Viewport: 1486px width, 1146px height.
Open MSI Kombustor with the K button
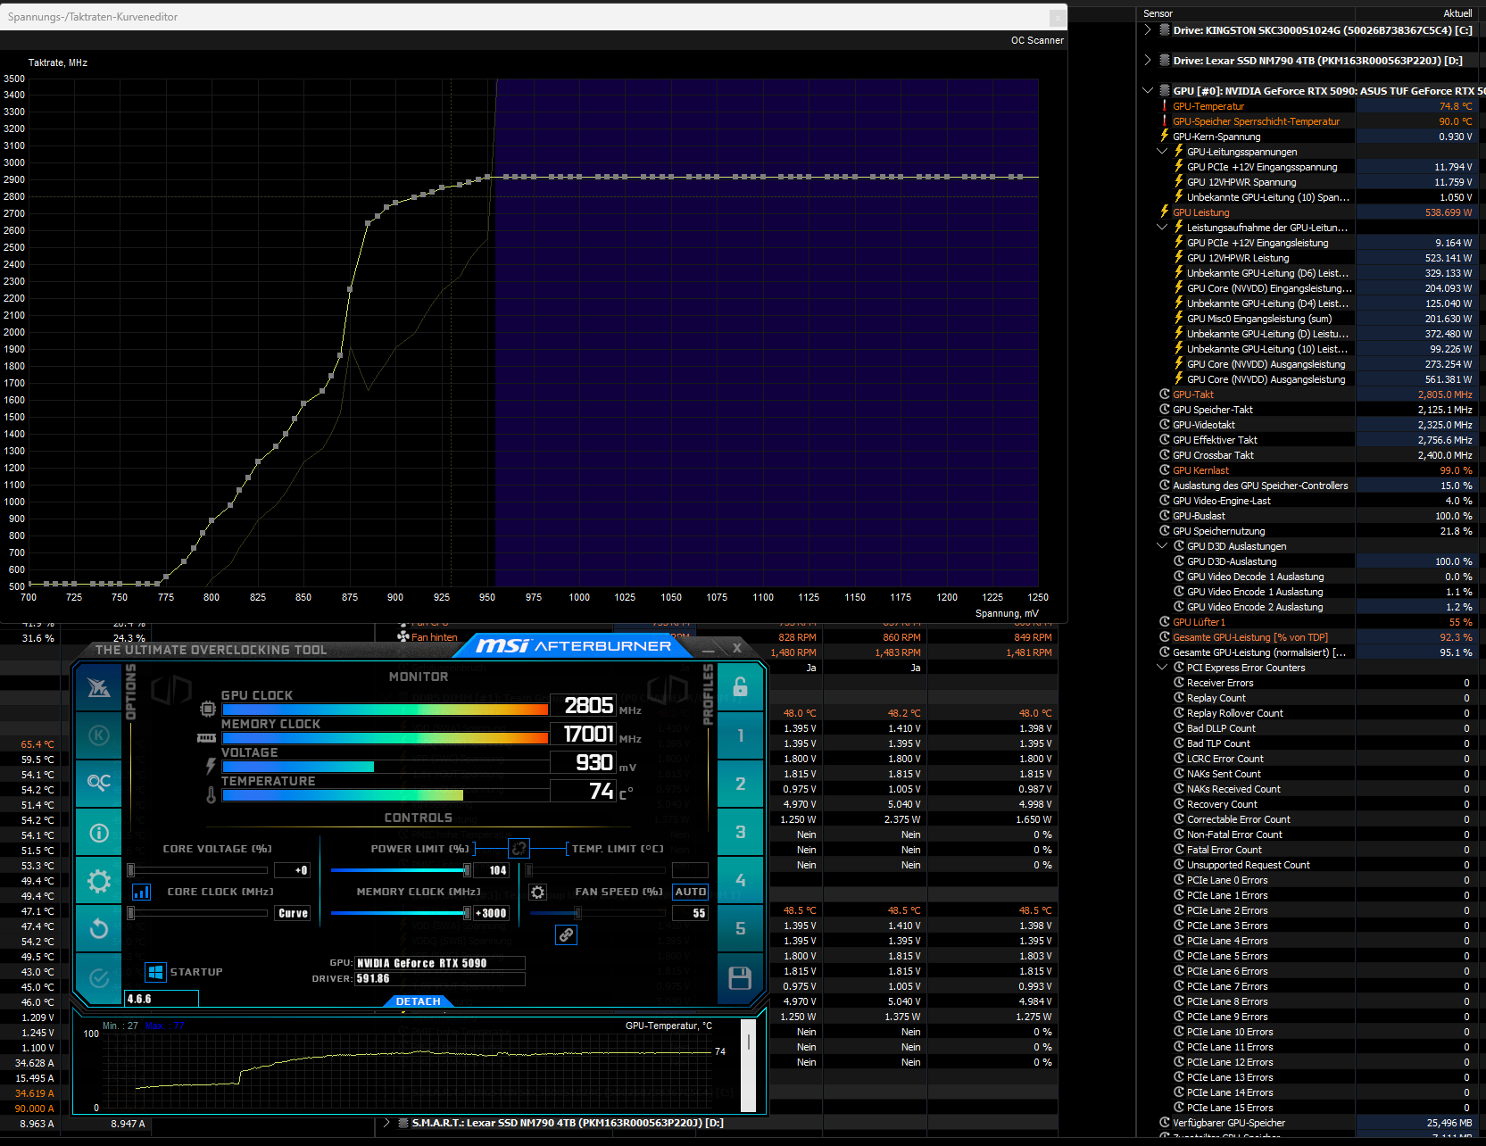99,735
